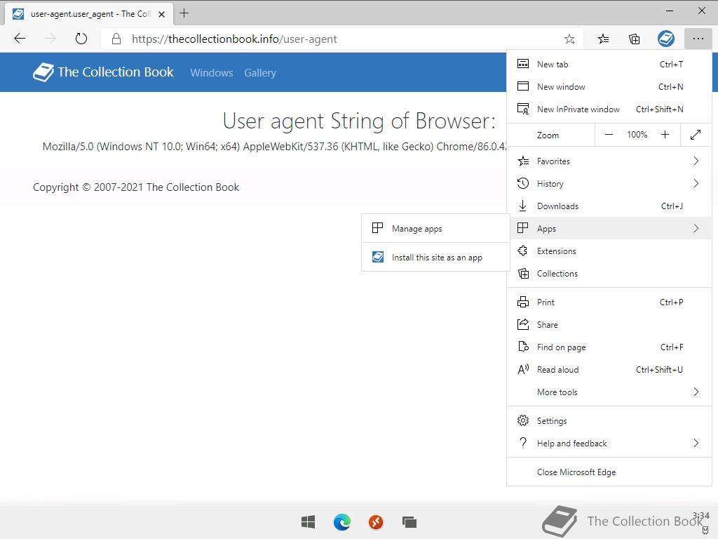Screen dimensions: 718x539
Task: Select Install this site as an app
Action: point(435,257)
